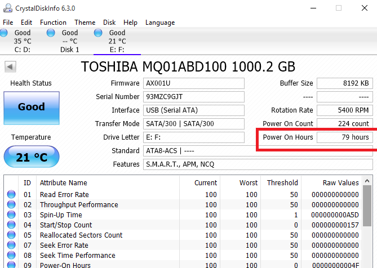Select the C: D: disk tab

tap(23, 41)
